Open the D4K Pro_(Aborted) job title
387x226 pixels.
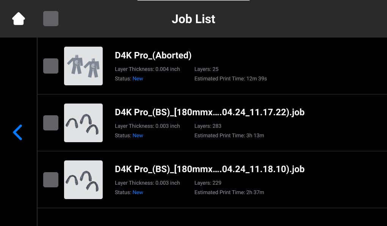coord(153,55)
